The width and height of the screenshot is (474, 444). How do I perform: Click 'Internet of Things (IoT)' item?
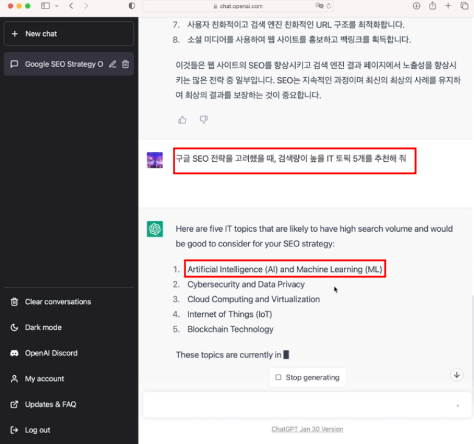(x=229, y=314)
